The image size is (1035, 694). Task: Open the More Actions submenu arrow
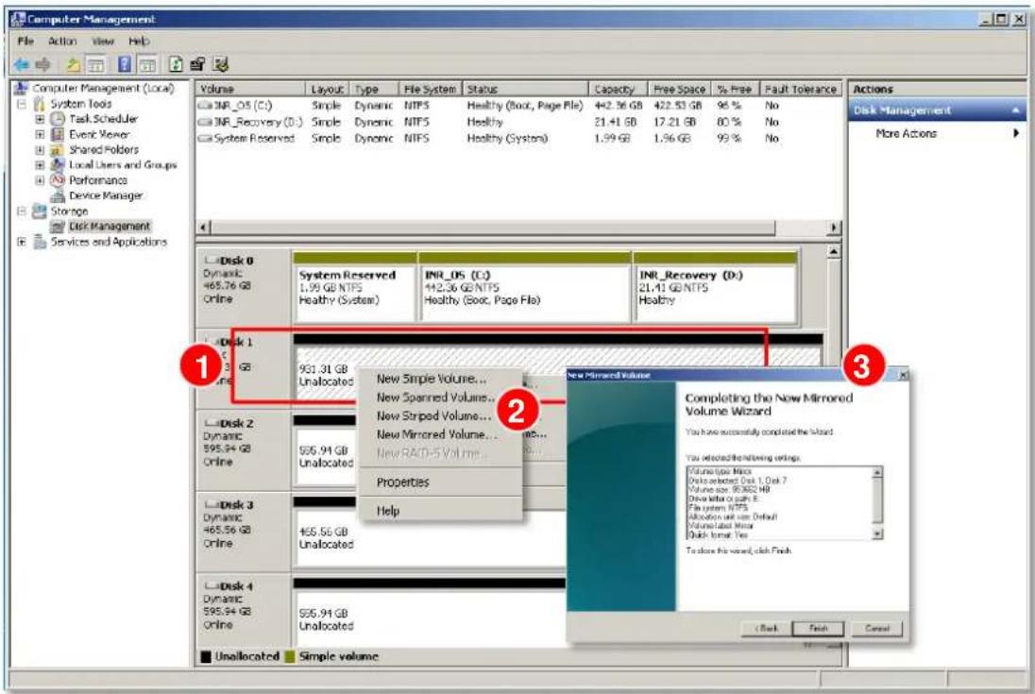tap(1016, 133)
